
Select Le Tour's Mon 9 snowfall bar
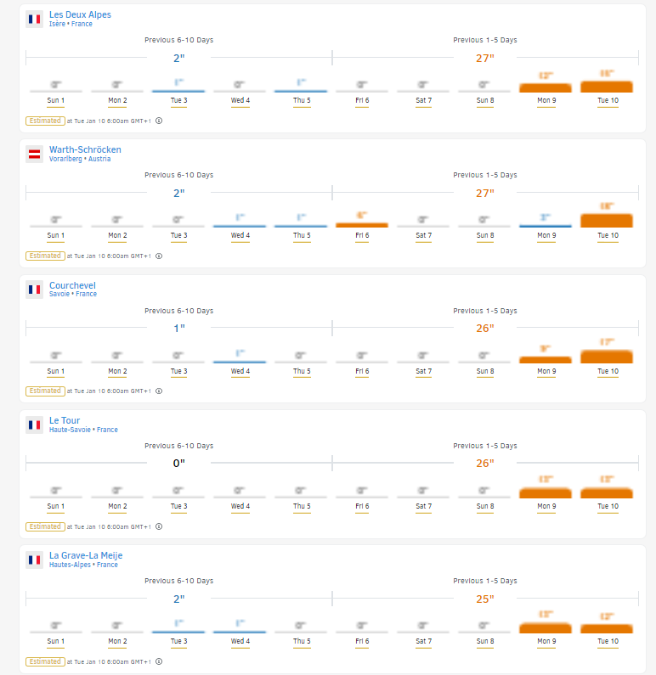tap(545, 493)
